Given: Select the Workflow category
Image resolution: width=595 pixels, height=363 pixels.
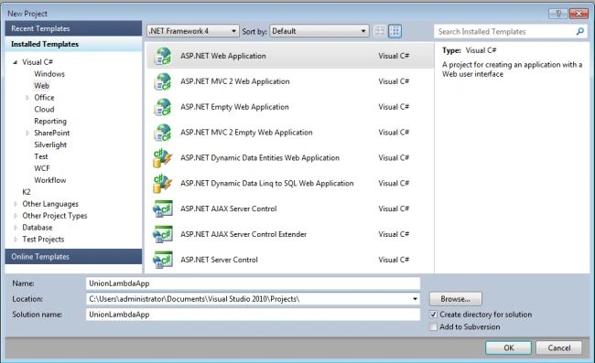Looking at the screenshot, I should coord(50,180).
